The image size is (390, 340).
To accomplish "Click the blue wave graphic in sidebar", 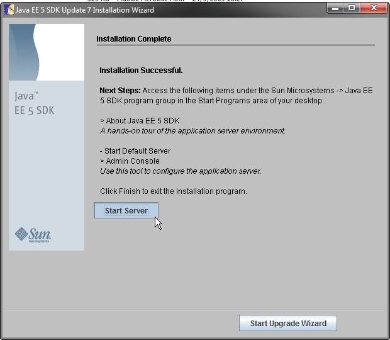I will pos(46,52).
